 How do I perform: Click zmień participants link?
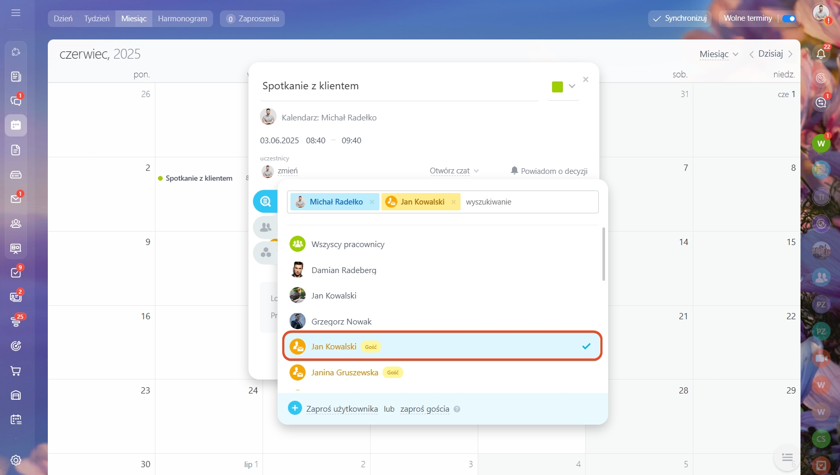tap(287, 171)
